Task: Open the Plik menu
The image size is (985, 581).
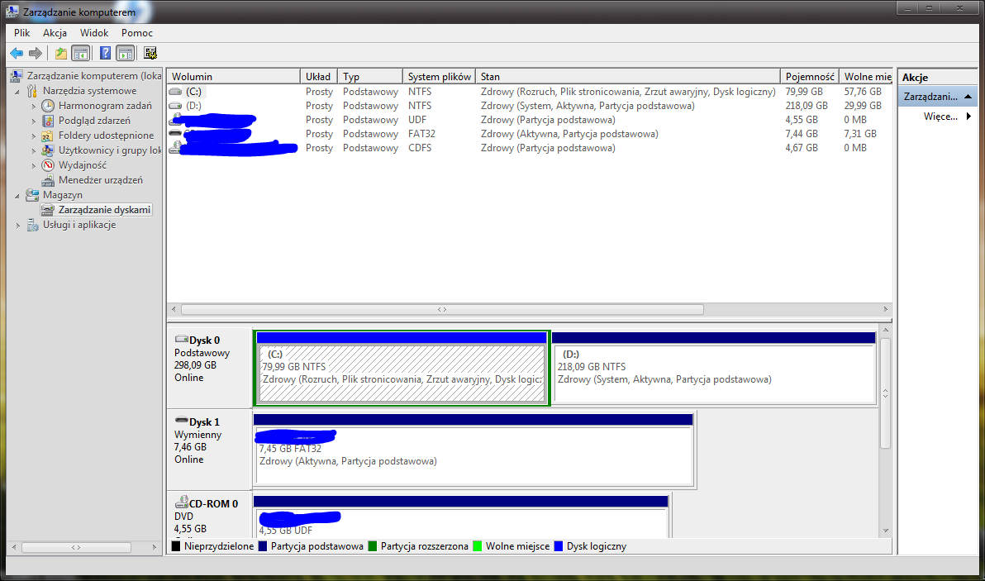Action: tap(22, 33)
